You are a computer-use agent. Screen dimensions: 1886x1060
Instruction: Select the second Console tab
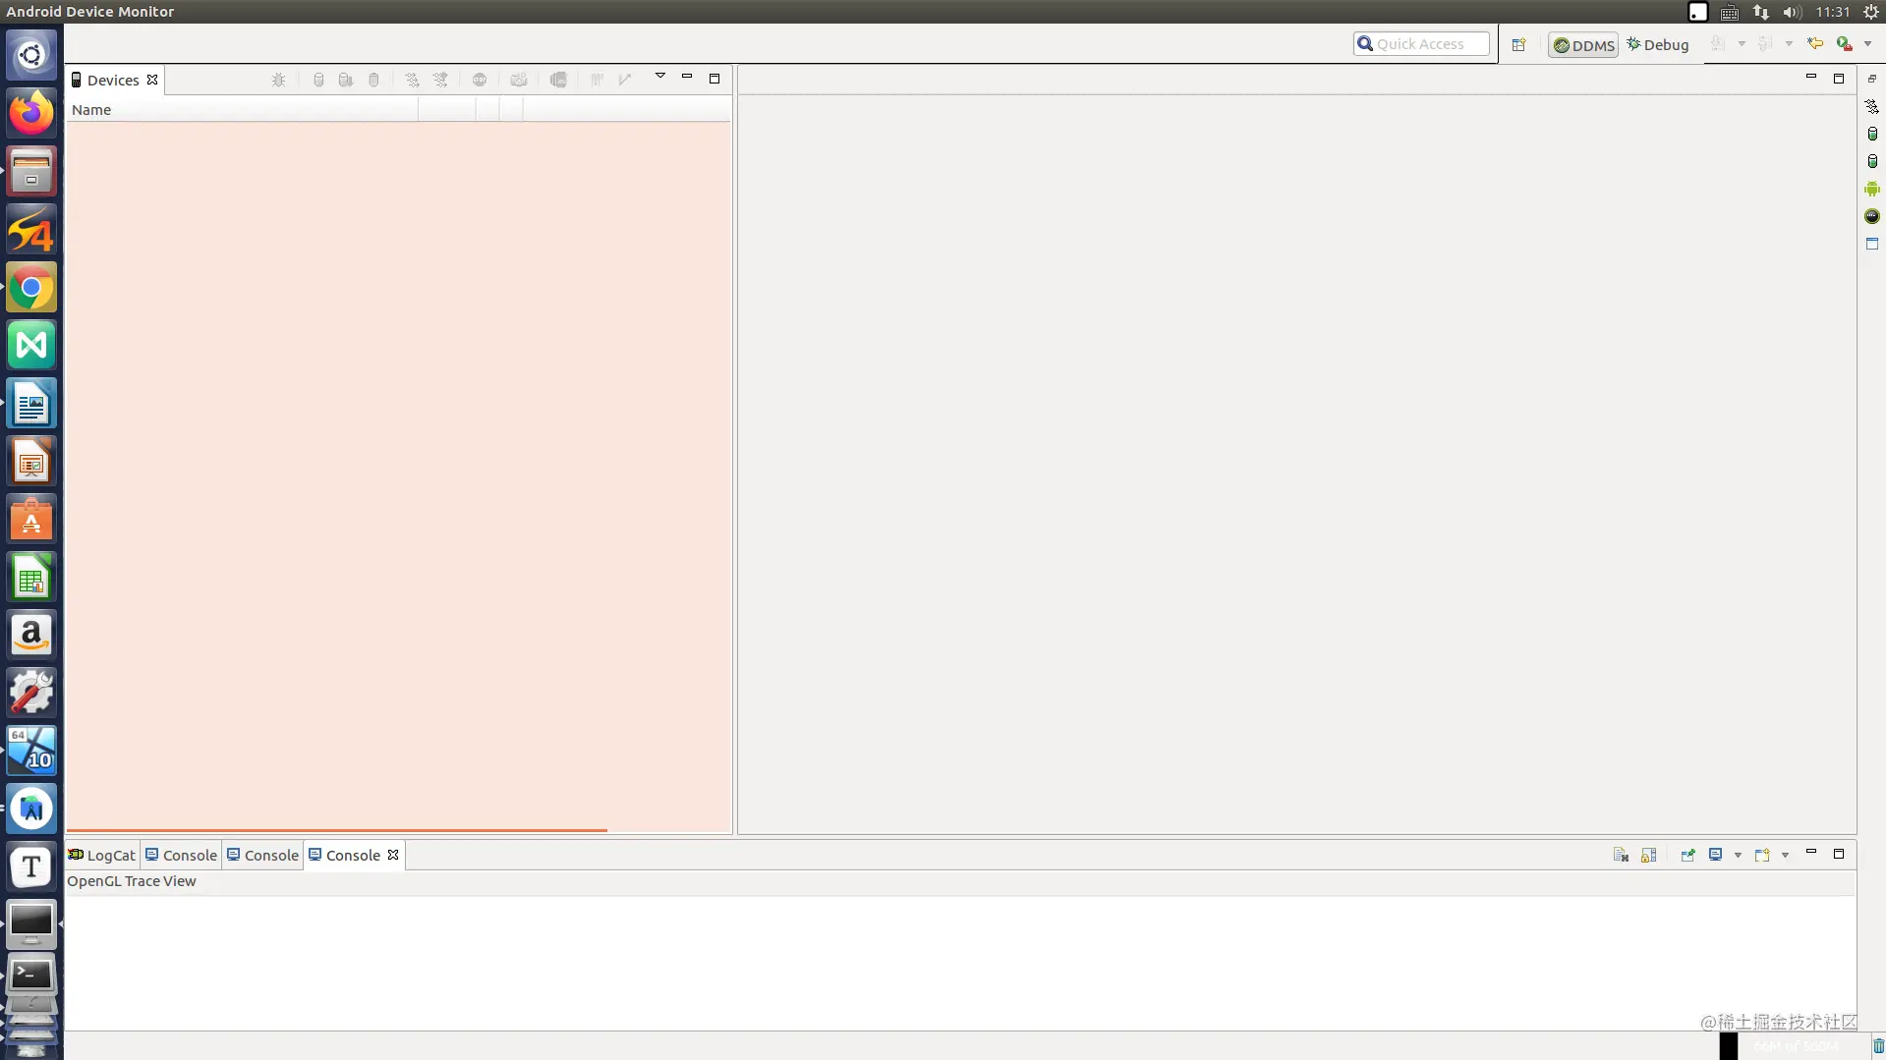263,856
